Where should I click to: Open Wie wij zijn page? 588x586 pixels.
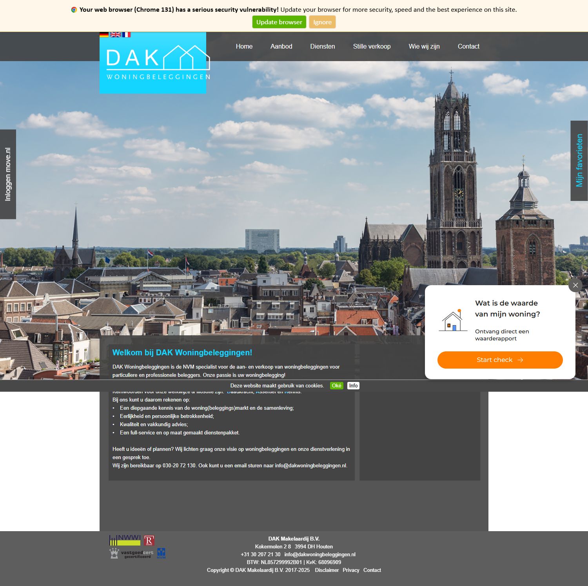tap(424, 46)
